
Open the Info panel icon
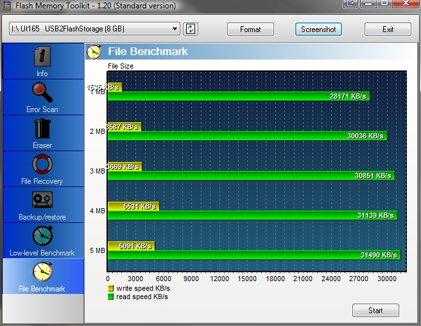pyautogui.click(x=42, y=58)
